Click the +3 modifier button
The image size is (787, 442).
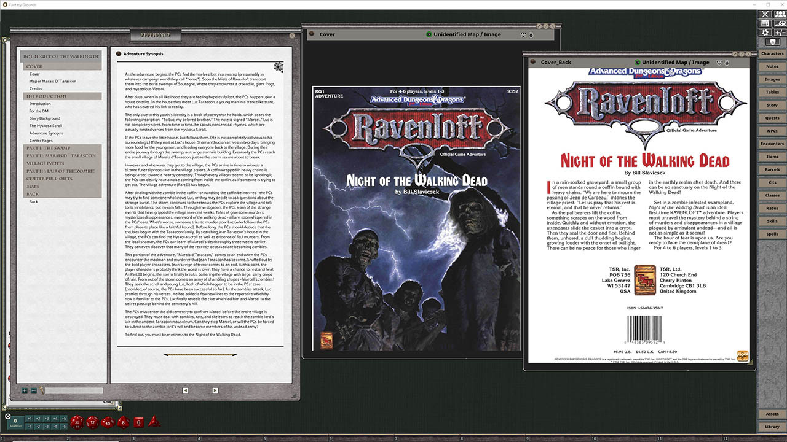click(47, 419)
